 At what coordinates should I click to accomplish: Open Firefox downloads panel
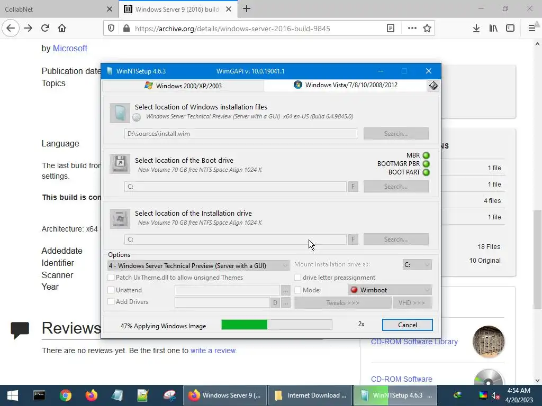coord(476,29)
